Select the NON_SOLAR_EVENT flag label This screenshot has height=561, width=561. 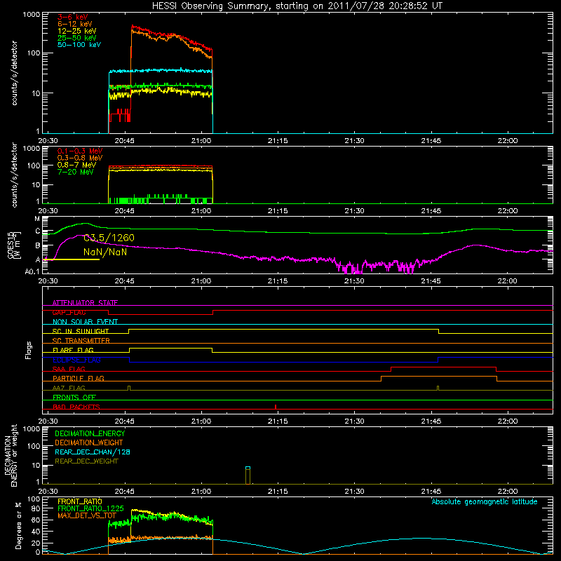point(85,322)
